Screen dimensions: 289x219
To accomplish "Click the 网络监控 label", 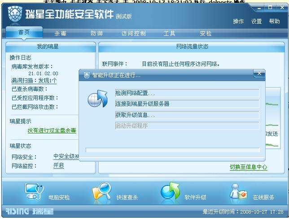I will [24, 166].
